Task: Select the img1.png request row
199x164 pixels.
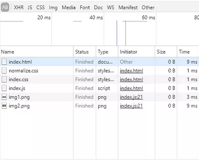Action: tap(99, 97)
